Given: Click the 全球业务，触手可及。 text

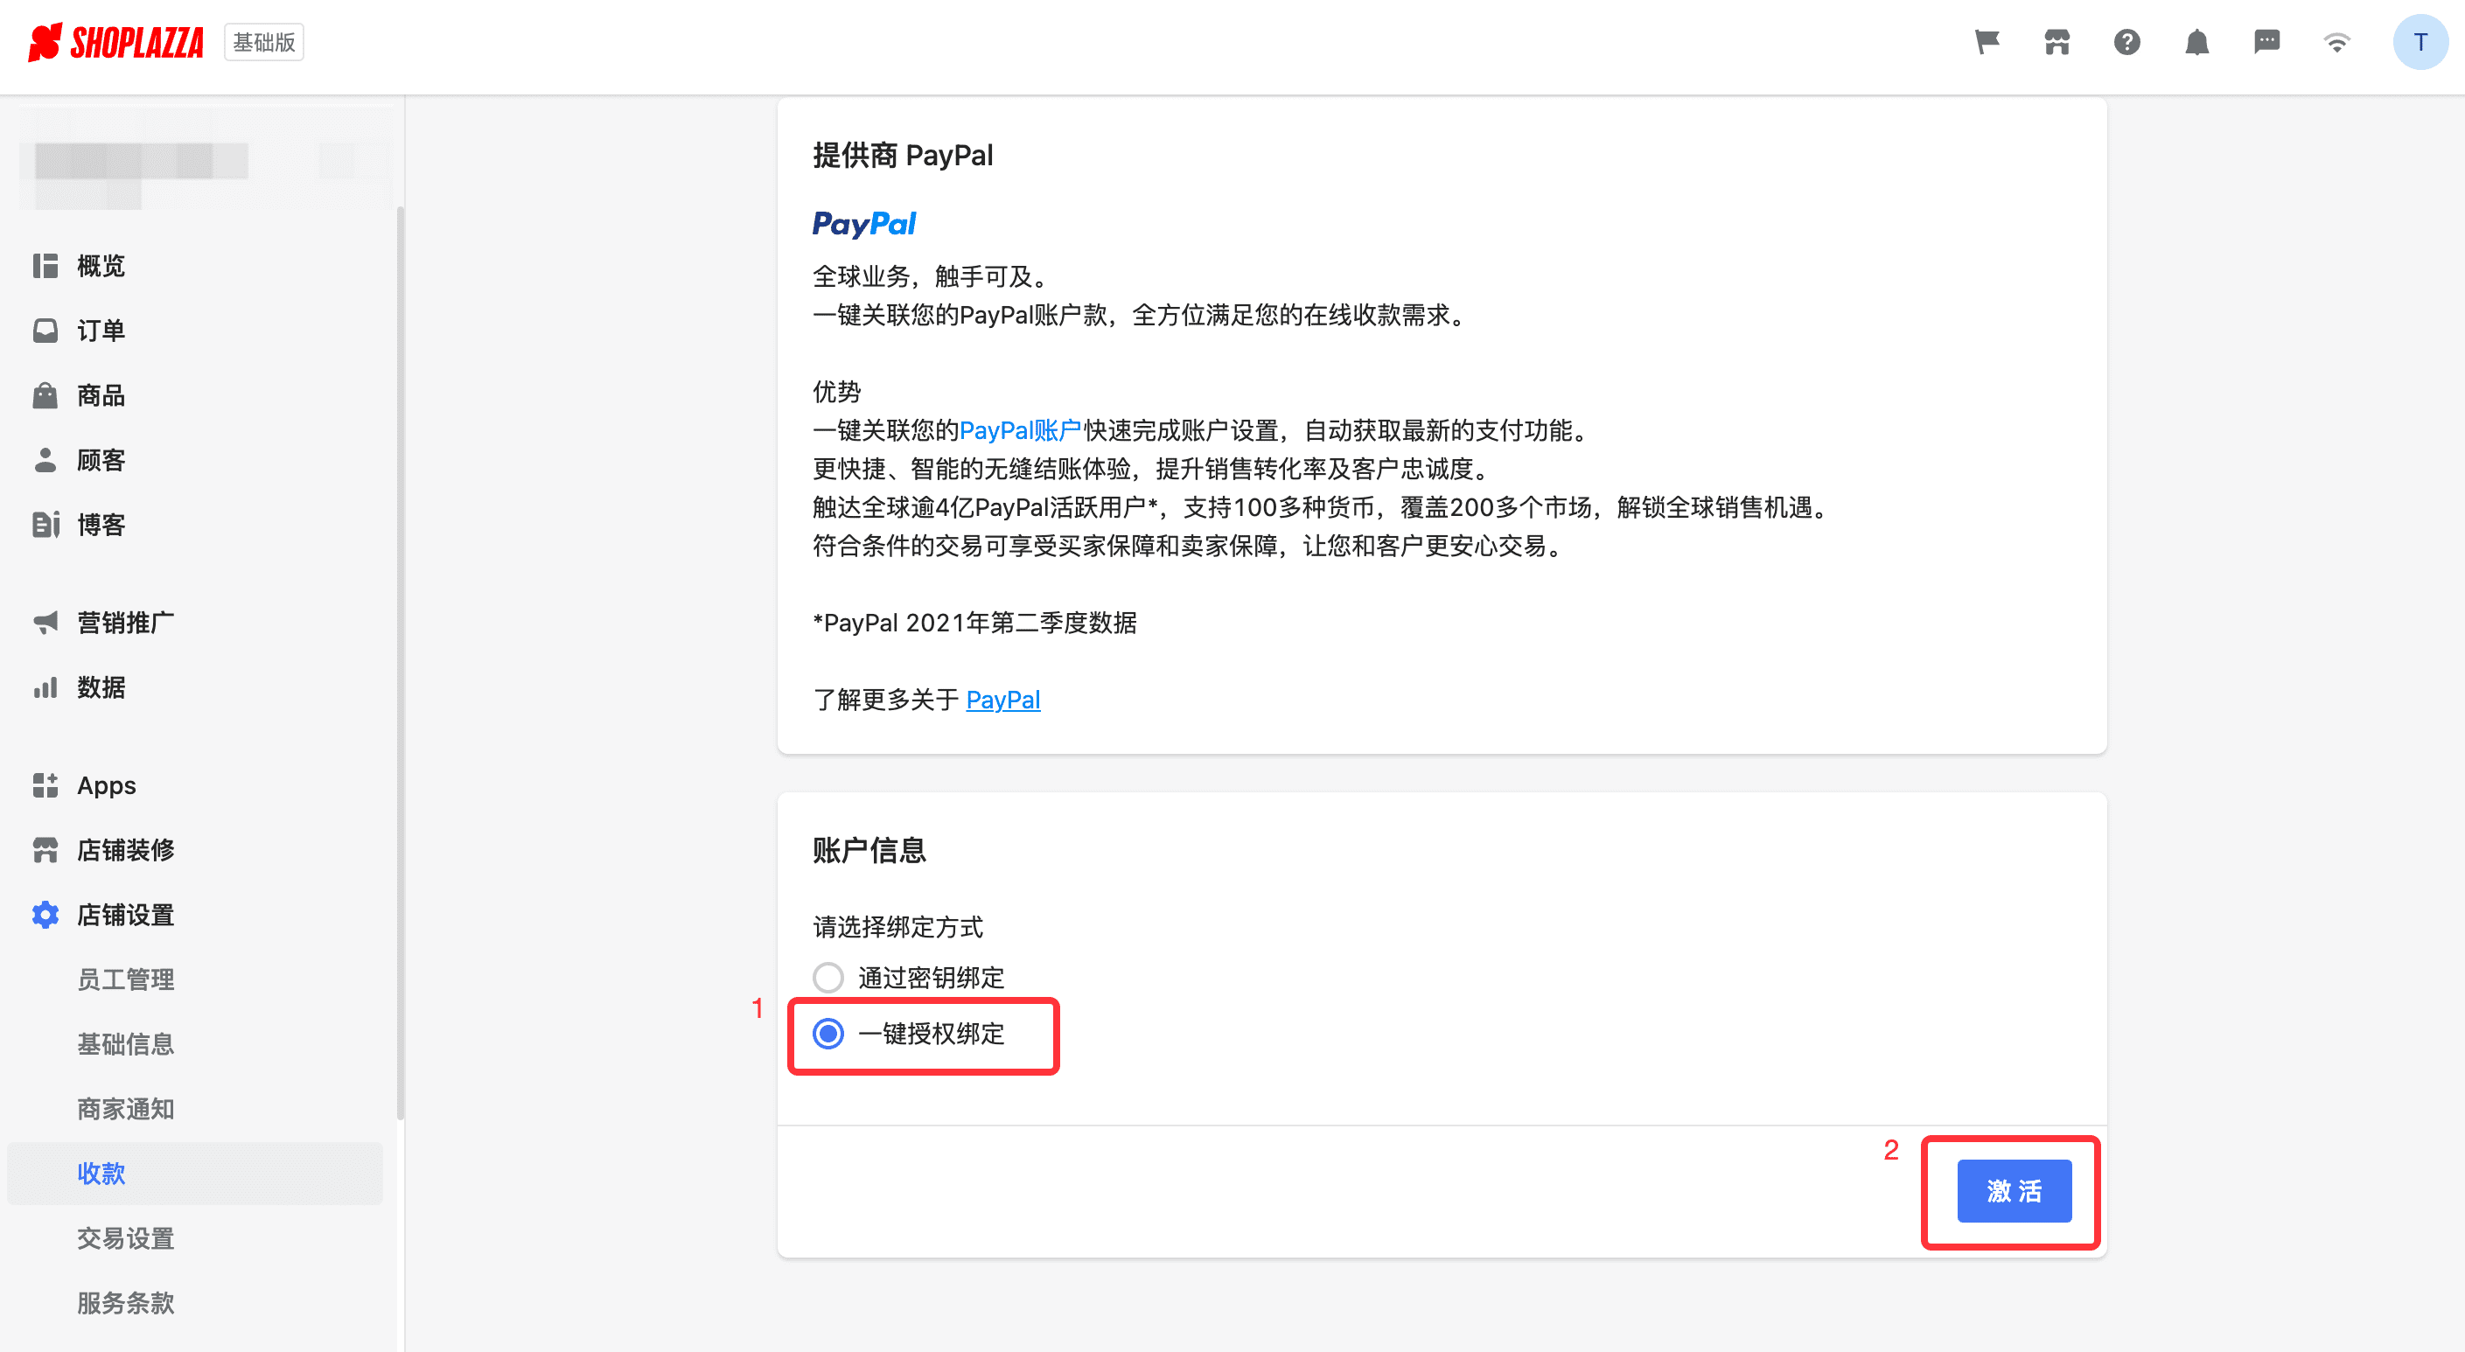Looking at the screenshot, I should 934,276.
